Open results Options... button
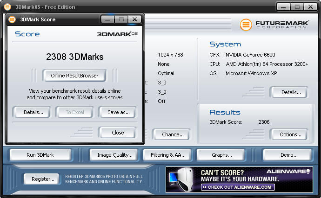Image resolution: width=321 pixels, height=198 pixels. tap(290, 135)
